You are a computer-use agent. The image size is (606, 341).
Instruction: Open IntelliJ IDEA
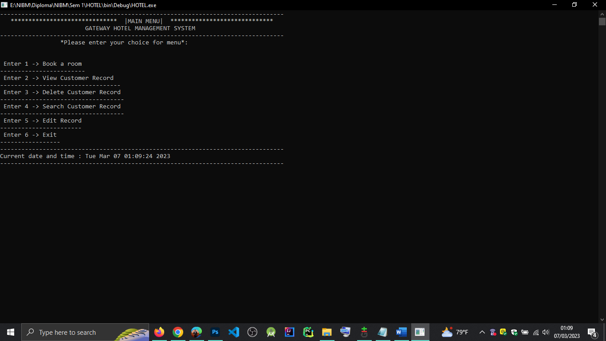tap(290, 332)
